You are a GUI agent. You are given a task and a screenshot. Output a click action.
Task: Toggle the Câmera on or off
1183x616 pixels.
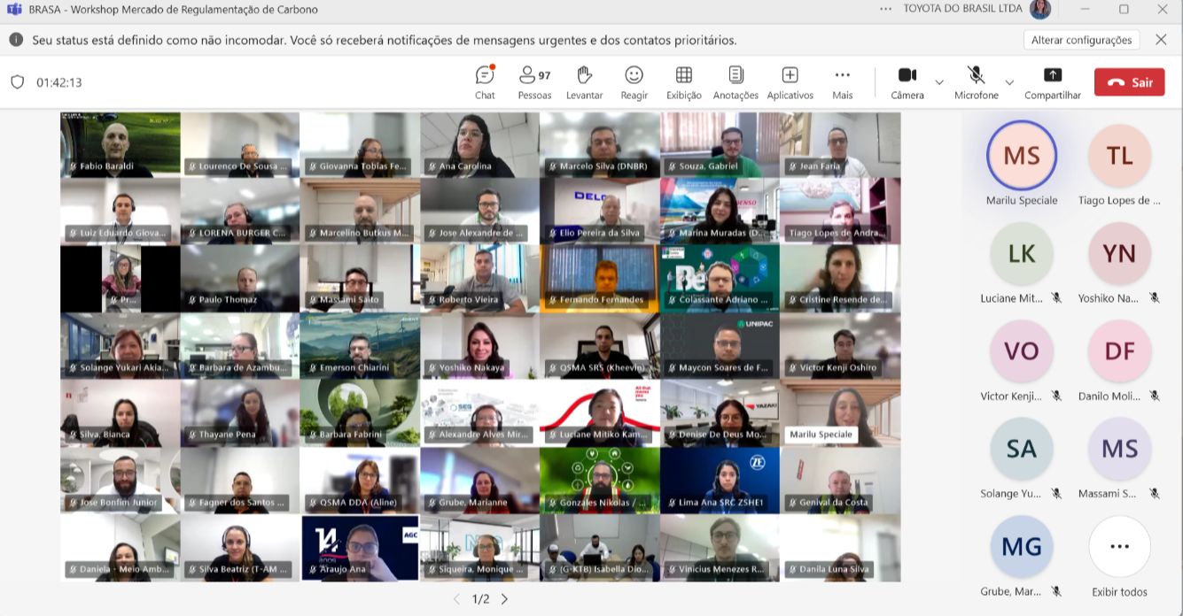907,82
